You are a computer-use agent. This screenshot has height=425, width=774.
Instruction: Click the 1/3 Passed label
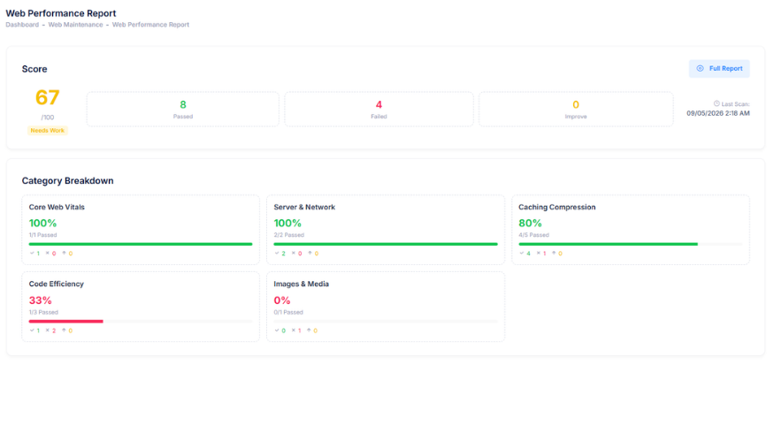pyautogui.click(x=43, y=313)
